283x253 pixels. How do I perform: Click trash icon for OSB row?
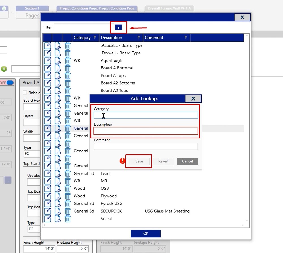coord(68,189)
